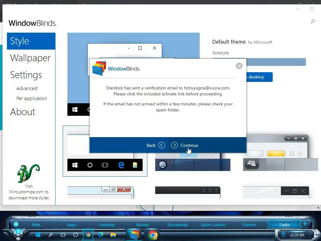This screenshot has width=321, height=241.
Task: Select the black window-controls style thumbnail
Action: [x=276, y=192]
